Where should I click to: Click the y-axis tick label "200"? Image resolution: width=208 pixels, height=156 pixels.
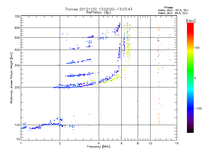pos(17,87)
